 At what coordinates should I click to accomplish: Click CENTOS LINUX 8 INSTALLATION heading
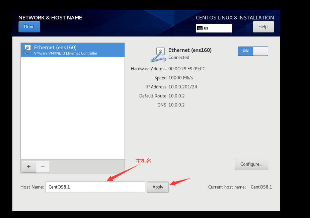235,18
